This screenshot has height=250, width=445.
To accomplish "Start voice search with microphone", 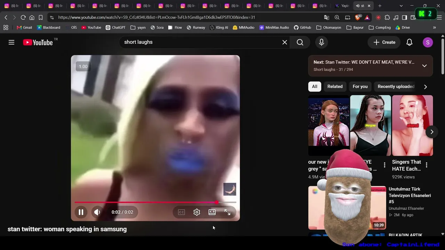I will point(322,42).
